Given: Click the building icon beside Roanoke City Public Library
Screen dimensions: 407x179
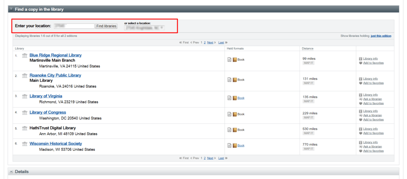Looking at the screenshot, I should pos(25,76).
